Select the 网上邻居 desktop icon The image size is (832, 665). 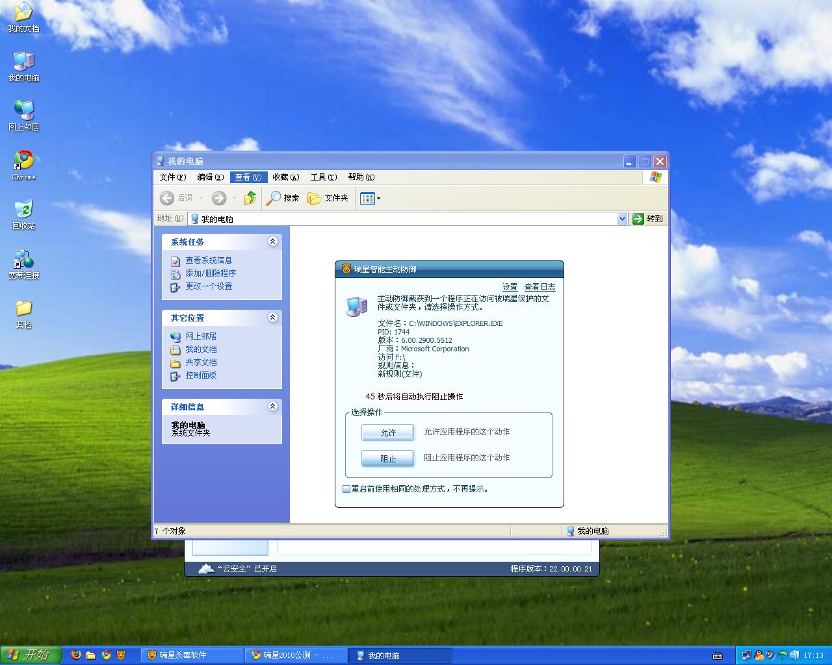pos(23,116)
